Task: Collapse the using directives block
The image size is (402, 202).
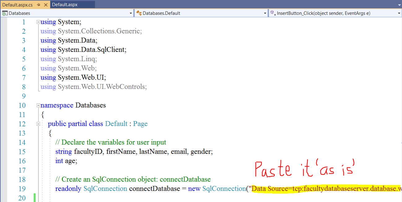Action: pyautogui.click(x=38, y=22)
